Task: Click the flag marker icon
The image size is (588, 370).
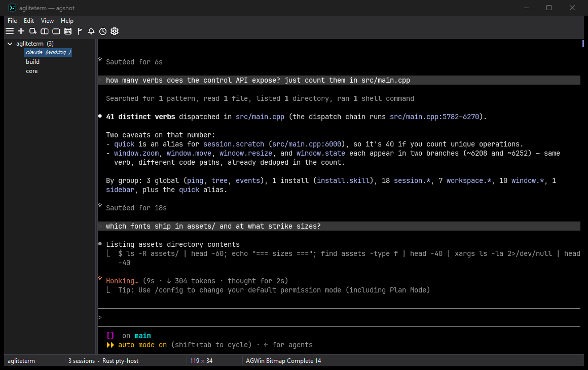Action: click(x=80, y=31)
